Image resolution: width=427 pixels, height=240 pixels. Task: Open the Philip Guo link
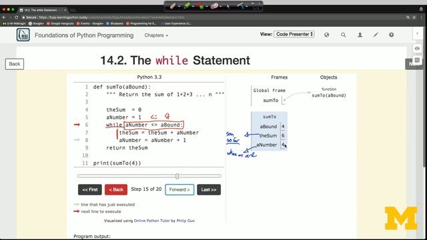[185, 221]
